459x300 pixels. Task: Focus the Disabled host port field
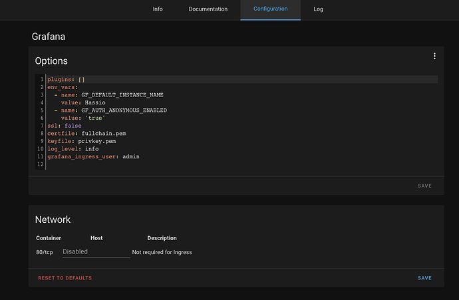pos(96,251)
